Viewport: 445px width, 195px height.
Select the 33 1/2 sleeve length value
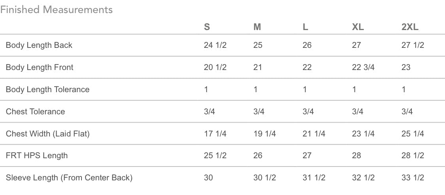(413, 178)
